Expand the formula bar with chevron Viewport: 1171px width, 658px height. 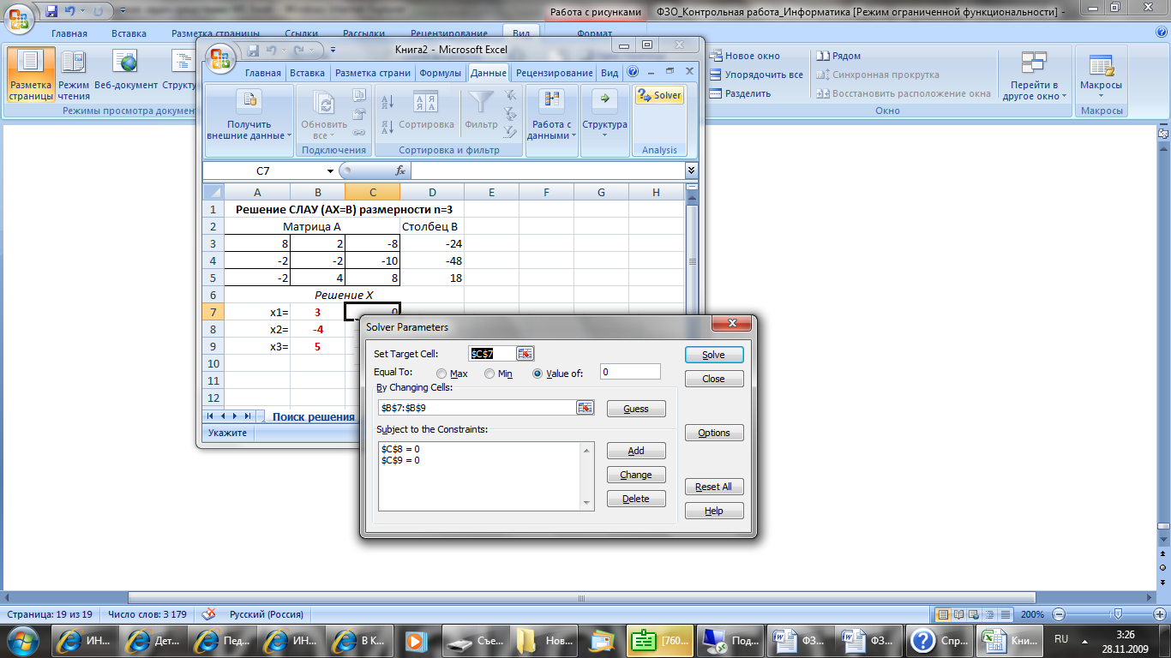point(692,171)
